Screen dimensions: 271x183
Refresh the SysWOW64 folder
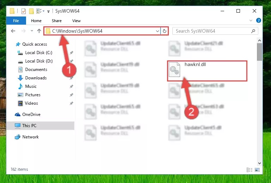(164, 31)
